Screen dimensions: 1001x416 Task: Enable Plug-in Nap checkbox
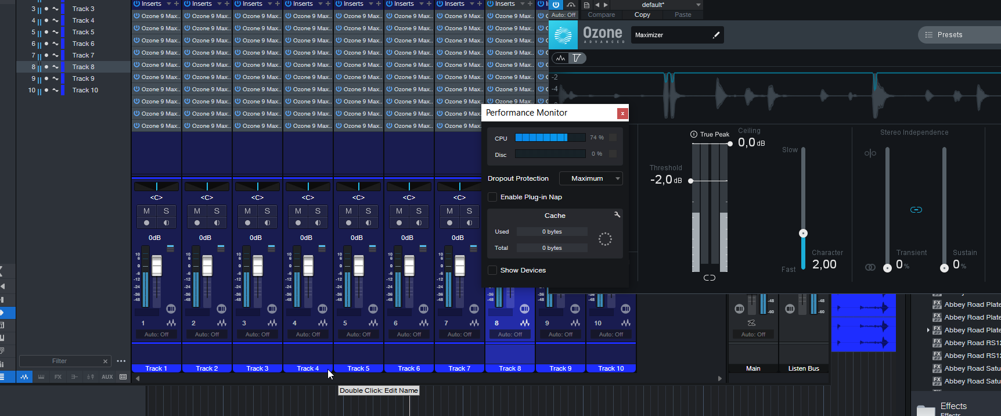pyautogui.click(x=492, y=197)
